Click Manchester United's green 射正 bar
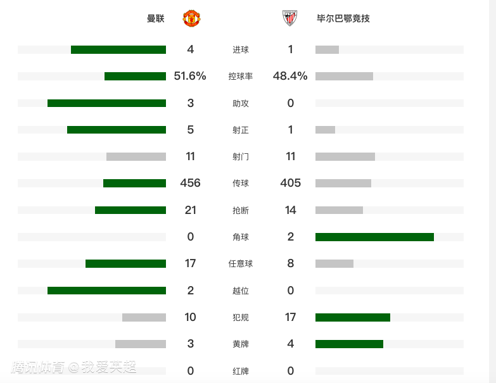This screenshot has height=383, width=496. 117,130
